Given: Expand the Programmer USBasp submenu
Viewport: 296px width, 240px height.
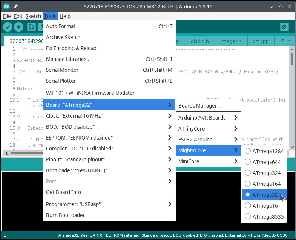Looking at the screenshot, I should point(109,204).
